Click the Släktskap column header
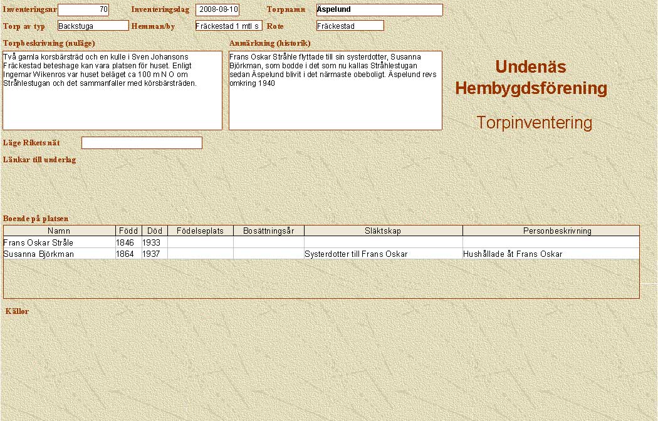Viewport: 658px width, 421px height. [383, 231]
